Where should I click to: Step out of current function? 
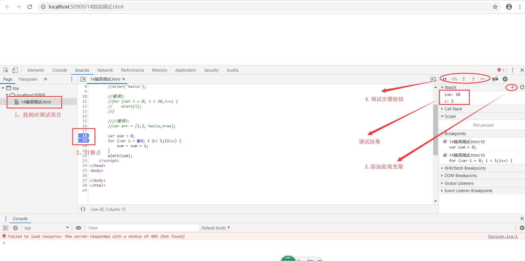[473, 79]
